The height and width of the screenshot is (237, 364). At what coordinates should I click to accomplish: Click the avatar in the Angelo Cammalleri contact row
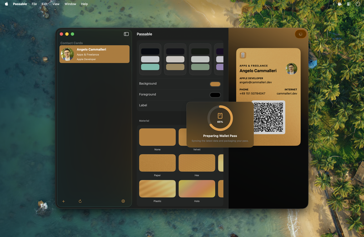[67, 54]
